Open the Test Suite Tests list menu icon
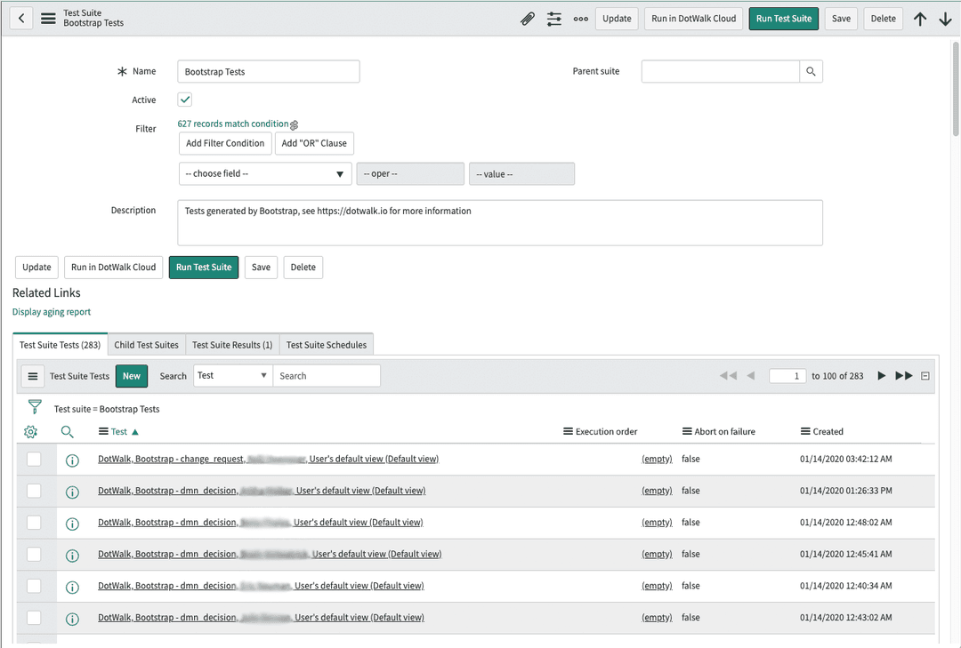The image size is (961, 648). coord(33,376)
